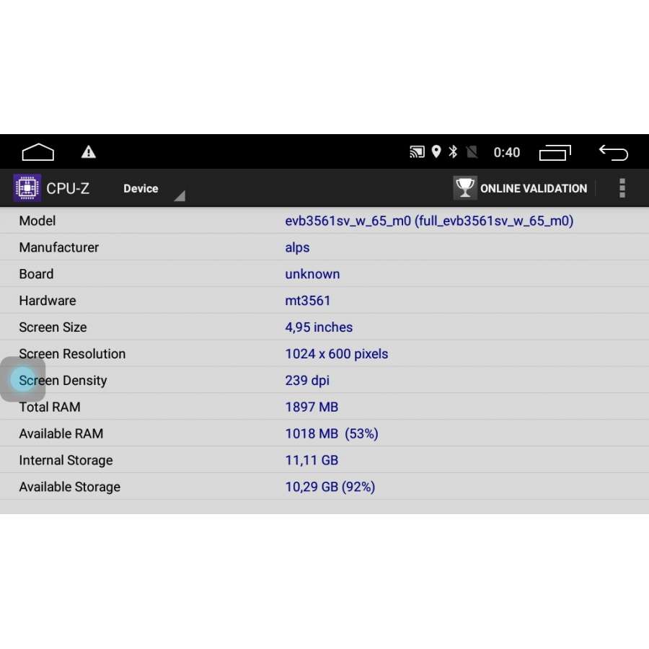Select the value 11,11 GB
The height and width of the screenshot is (649, 649).
coord(312,460)
